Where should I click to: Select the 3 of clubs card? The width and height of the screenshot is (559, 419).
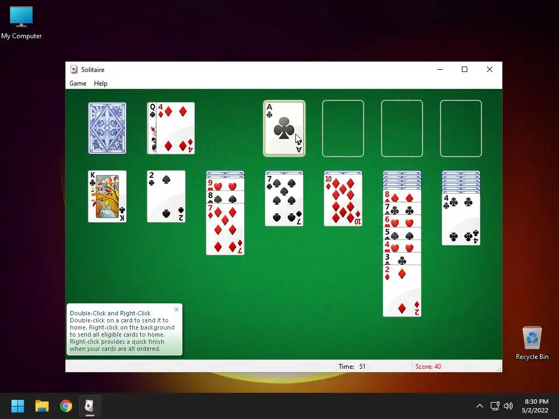coord(402,259)
